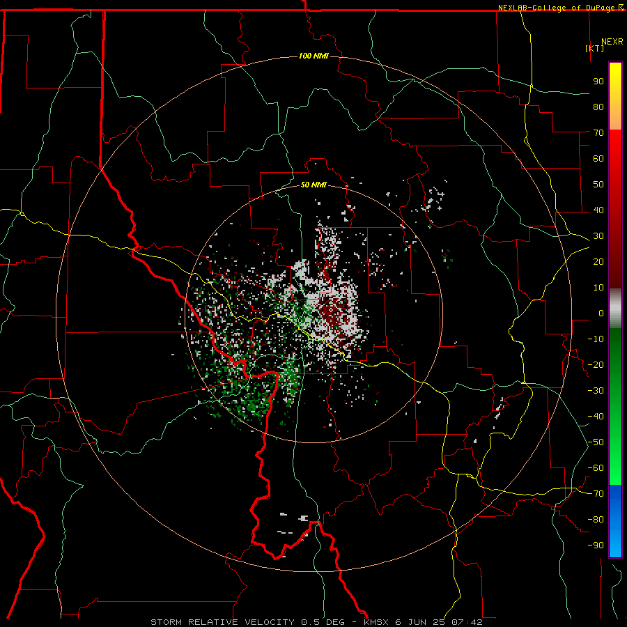The image size is (627, 627).
Task: Click the -50 value on velocity scale
Action: point(596,442)
